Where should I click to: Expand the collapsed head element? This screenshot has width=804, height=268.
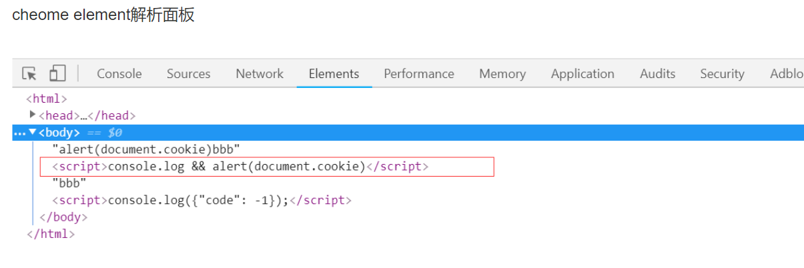tap(33, 115)
